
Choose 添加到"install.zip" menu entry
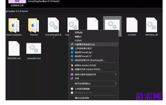coord(84,52)
